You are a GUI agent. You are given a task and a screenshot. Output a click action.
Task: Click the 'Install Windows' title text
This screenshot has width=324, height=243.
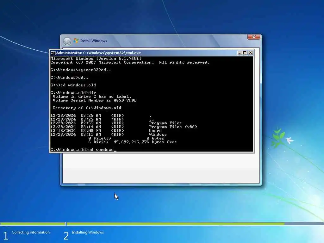[x=94, y=41]
